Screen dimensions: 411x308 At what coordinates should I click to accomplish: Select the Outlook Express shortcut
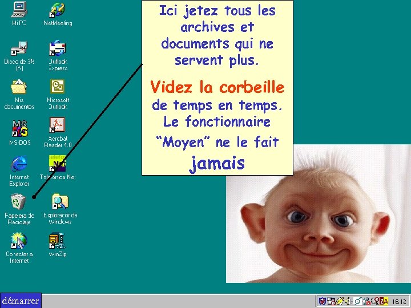[58, 48]
